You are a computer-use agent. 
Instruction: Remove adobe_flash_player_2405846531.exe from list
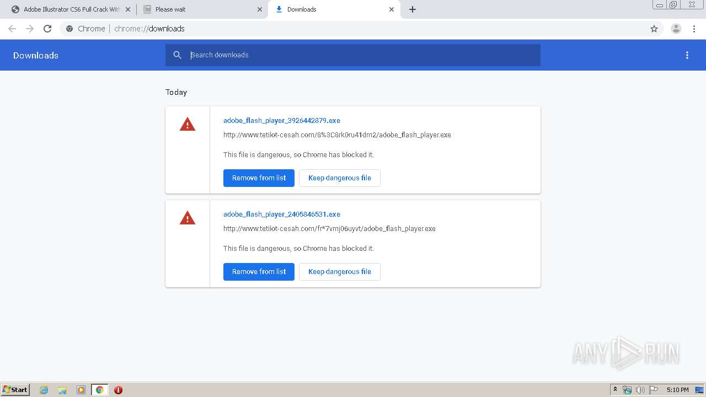259,272
